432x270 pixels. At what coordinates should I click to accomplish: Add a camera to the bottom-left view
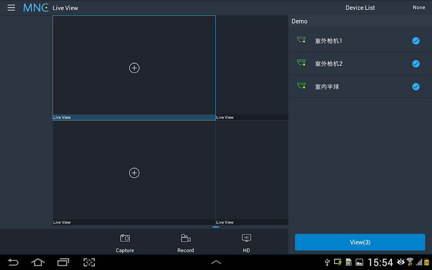click(134, 173)
